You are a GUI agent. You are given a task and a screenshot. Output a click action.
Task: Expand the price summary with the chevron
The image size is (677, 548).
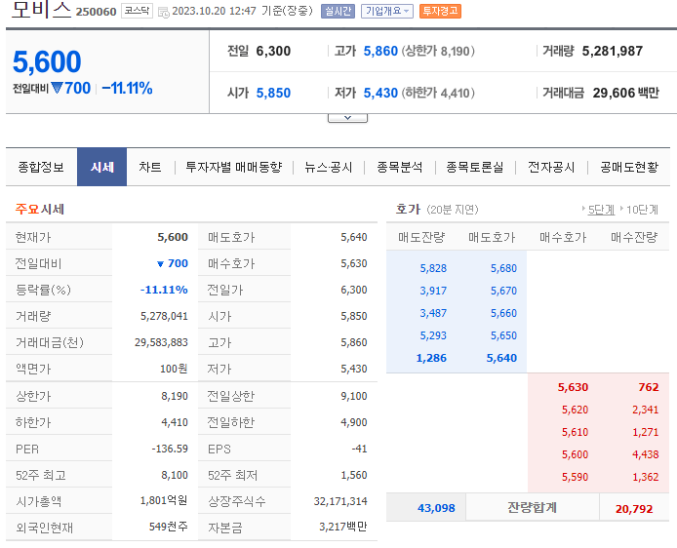pyautogui.click(x=347, y=118)
